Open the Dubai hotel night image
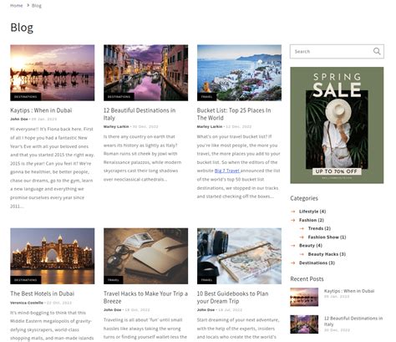 (x=53, y=256)
